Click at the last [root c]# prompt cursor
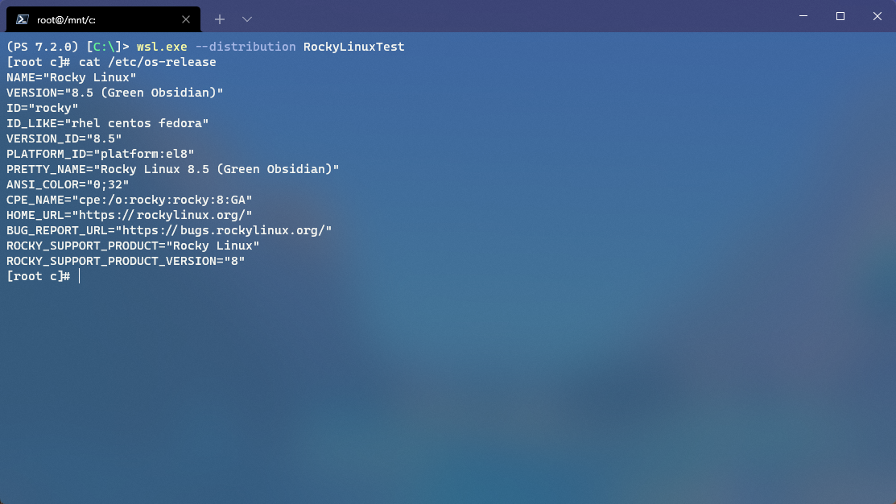The image size is (896, 504). click(x=80, y=276)
